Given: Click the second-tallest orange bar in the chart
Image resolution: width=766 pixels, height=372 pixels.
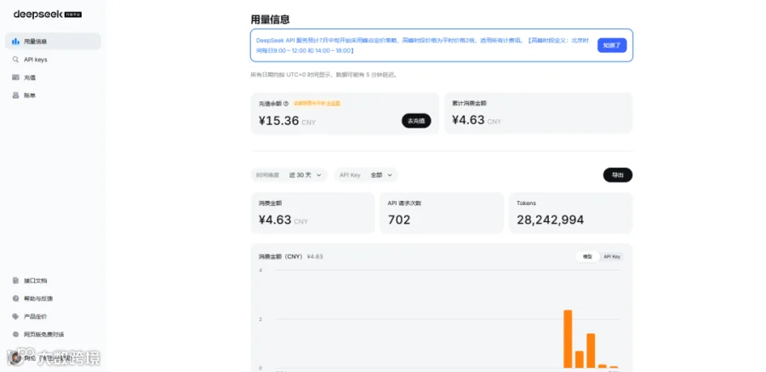Looking at the screenshot, I should coord(591,351).
